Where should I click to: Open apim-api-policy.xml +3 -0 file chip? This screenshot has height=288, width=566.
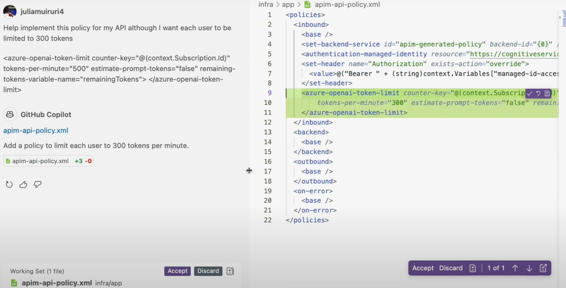pos(48,161)
